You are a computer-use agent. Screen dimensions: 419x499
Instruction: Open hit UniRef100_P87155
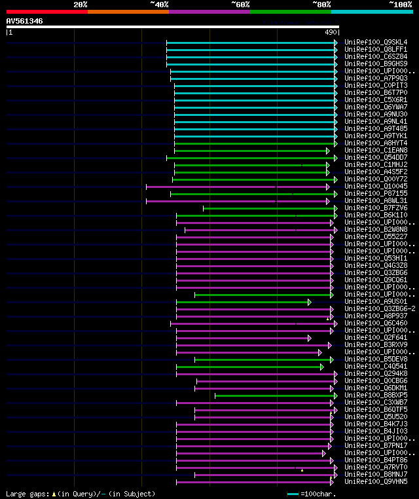pos(376,193)
